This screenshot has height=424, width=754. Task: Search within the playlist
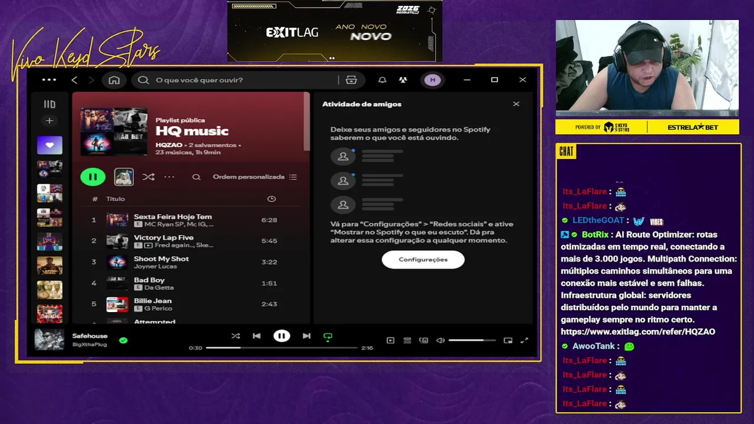click(x=197, y=177)
